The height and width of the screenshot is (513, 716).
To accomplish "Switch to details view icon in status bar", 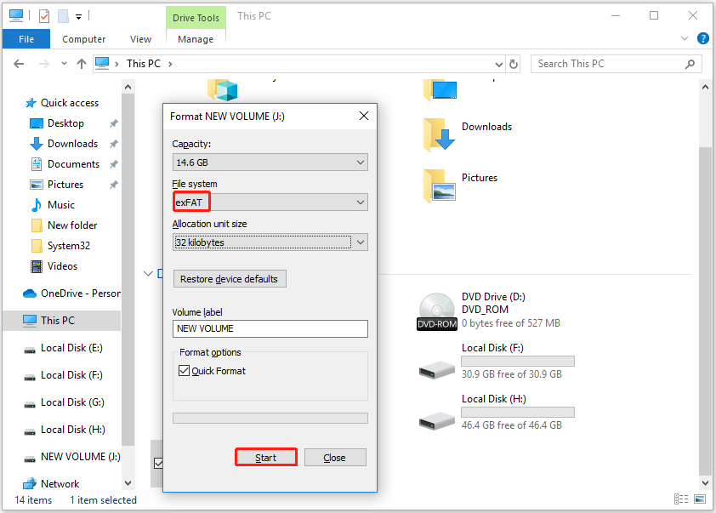I will point(681,499).
